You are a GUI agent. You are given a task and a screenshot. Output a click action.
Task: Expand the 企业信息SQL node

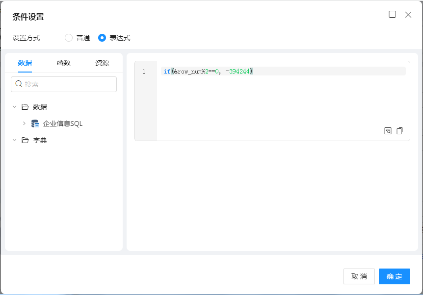pos(24,123)
